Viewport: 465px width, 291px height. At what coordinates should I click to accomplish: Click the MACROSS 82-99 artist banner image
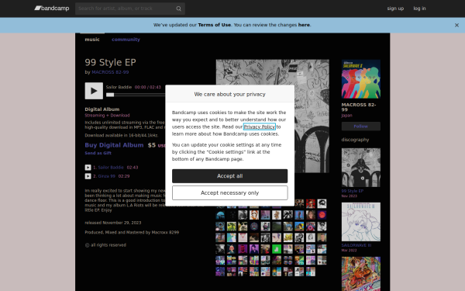click(361, 79)
